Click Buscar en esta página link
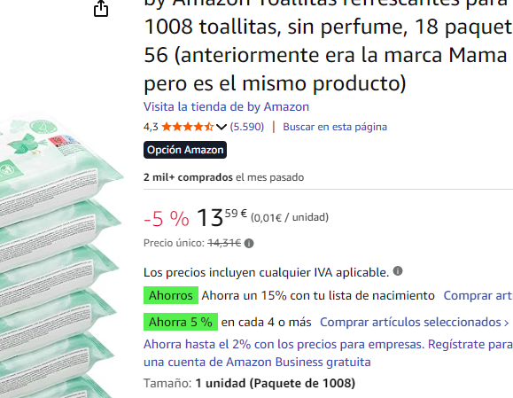Image resolution: width=513 pixels, height=398 pixels. pos(335,127)
